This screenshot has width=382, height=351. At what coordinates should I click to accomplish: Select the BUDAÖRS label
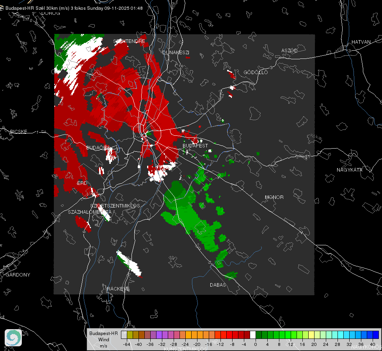pyautogui.click(x=98, y=148)
